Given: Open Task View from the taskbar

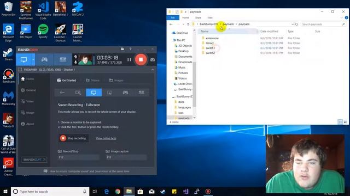Looking at the screenshot, I should [x=95, y=191].
